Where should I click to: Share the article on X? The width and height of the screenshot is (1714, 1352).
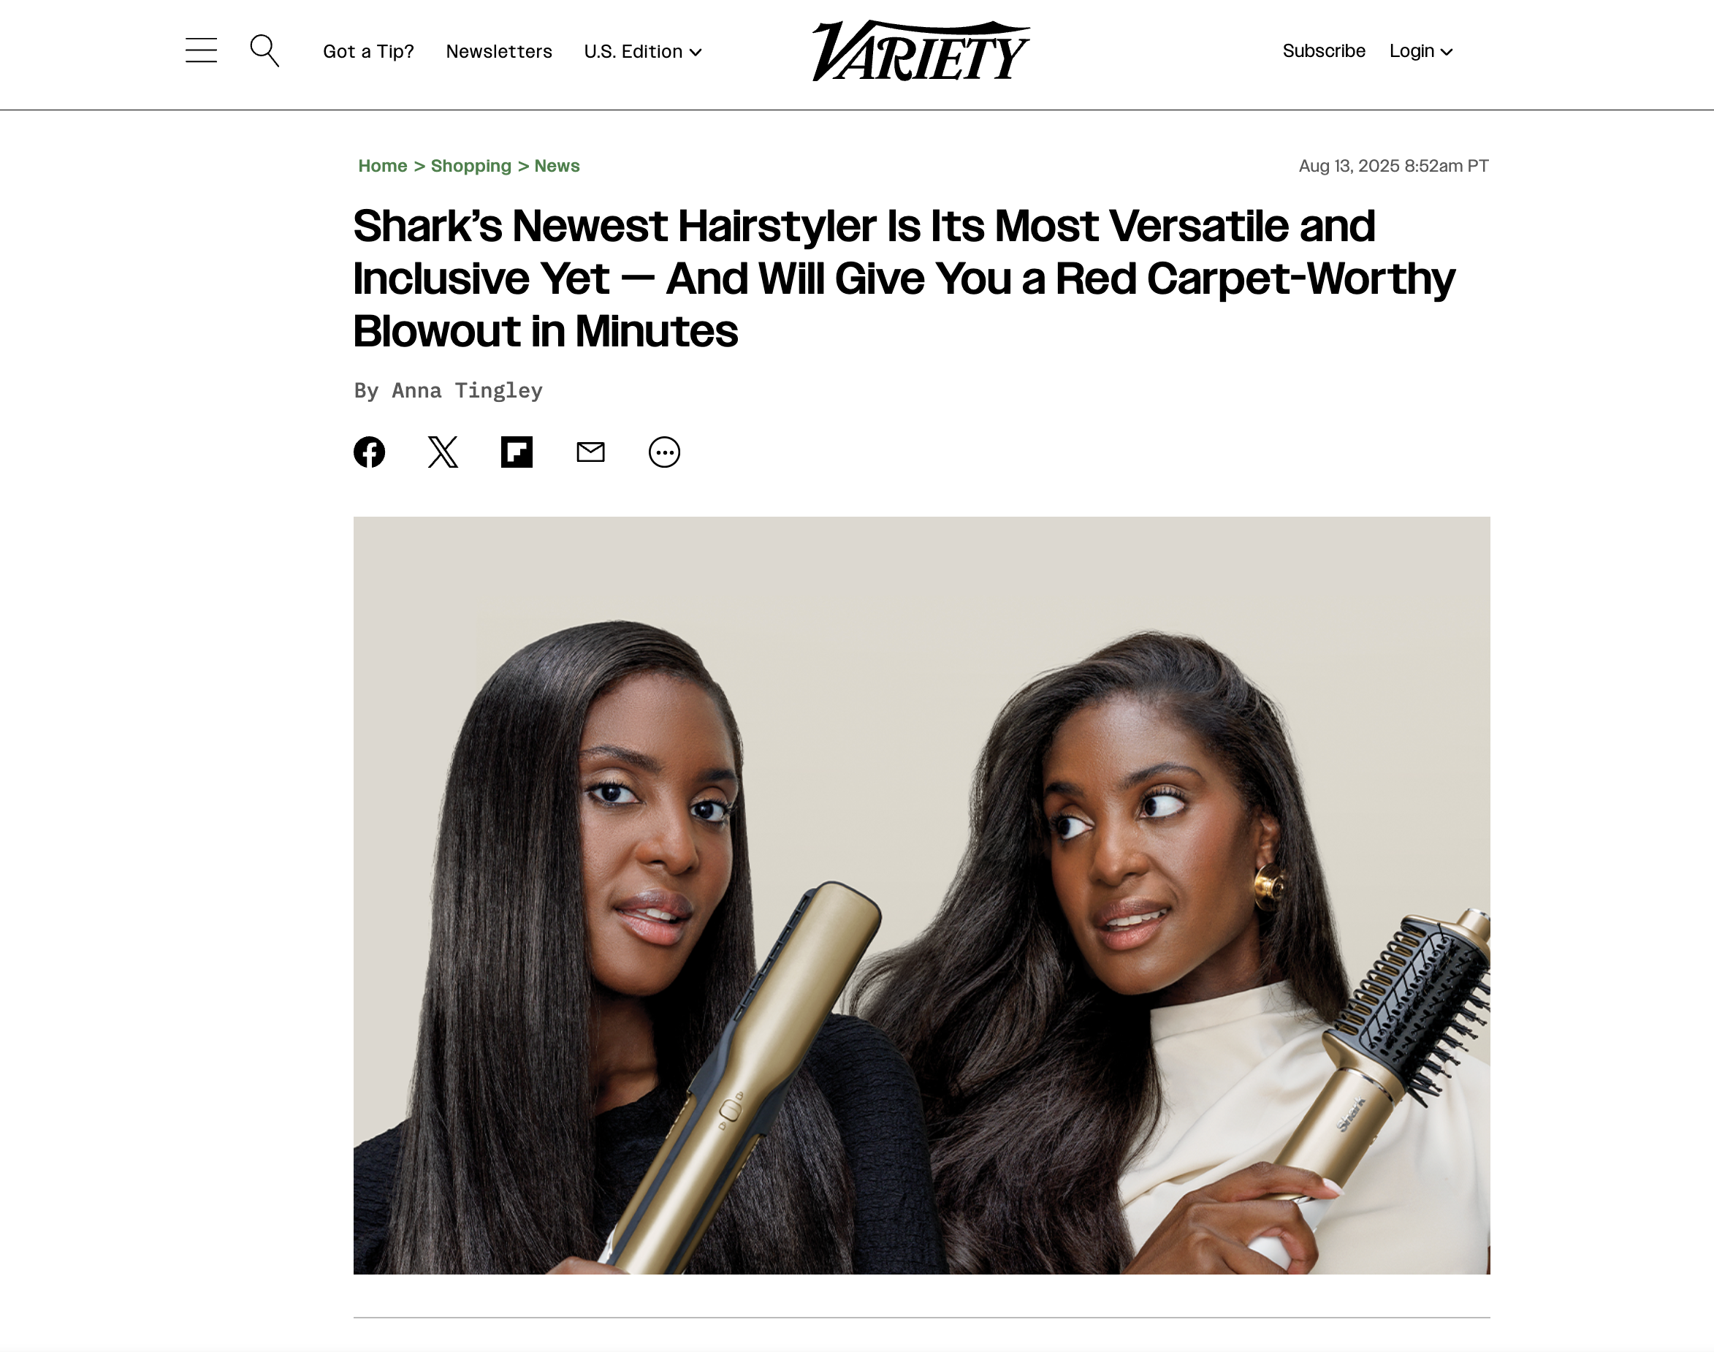[443, 452]
